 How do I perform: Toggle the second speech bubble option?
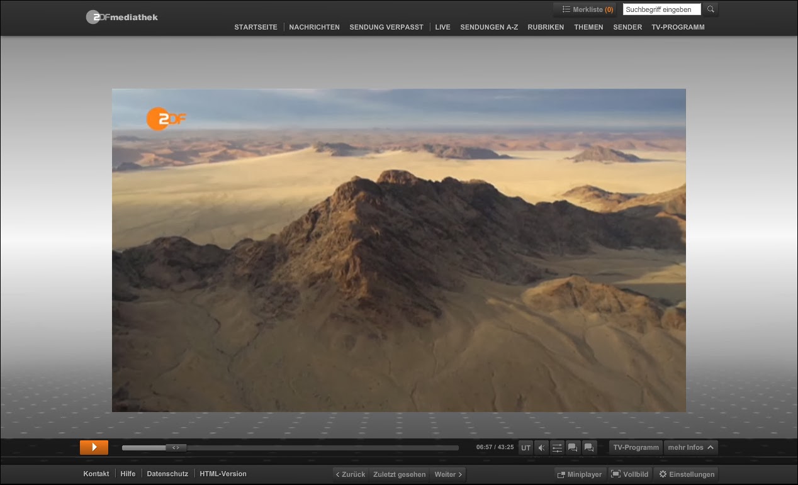588,447
